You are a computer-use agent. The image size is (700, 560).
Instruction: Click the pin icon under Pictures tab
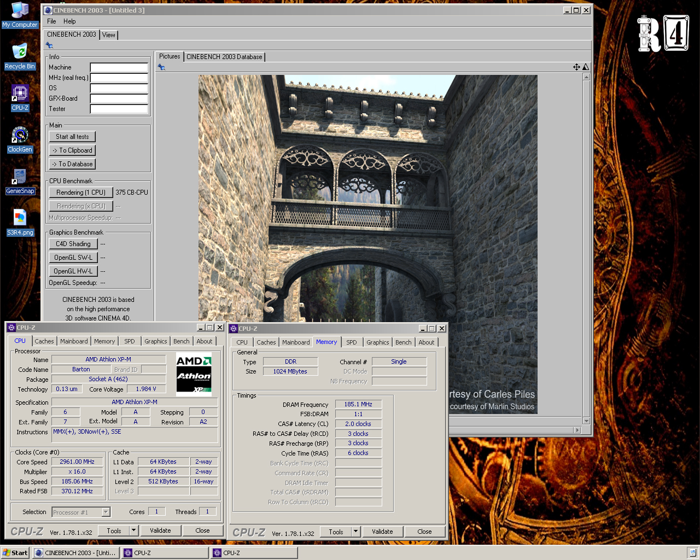pyautogui.click(x=161, y=67)
